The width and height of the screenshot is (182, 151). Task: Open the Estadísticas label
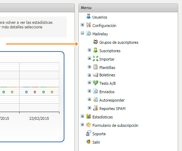[103, 117]
